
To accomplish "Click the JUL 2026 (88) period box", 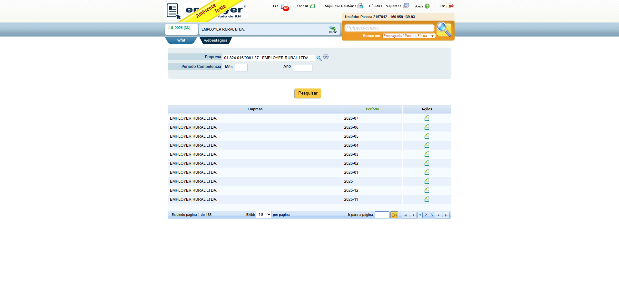I will [181, 29].
